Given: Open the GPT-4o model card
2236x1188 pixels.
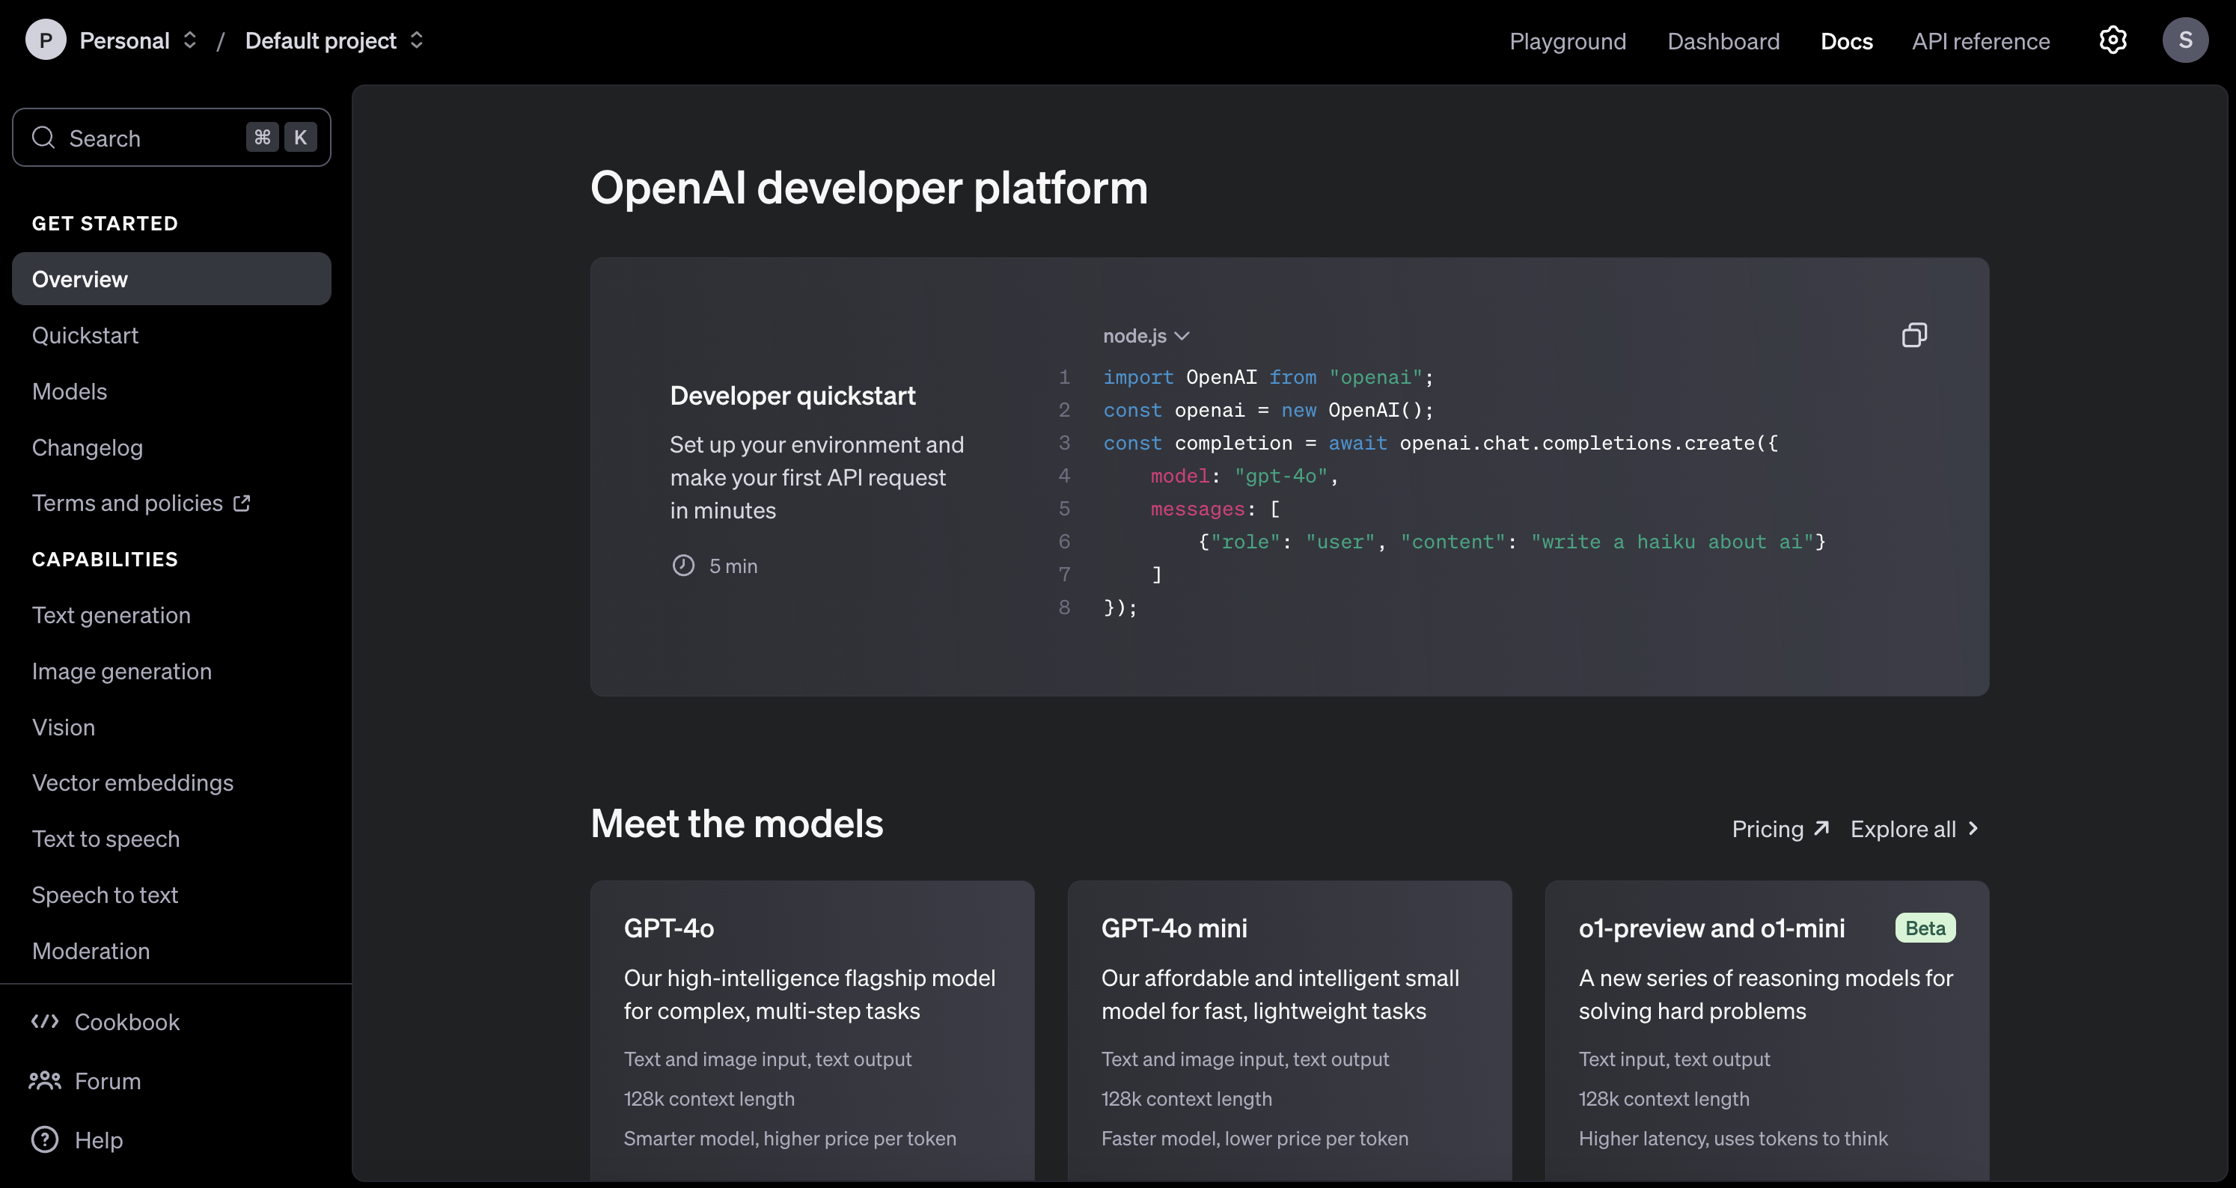Looking at the screenshot, I should 813,1031.
